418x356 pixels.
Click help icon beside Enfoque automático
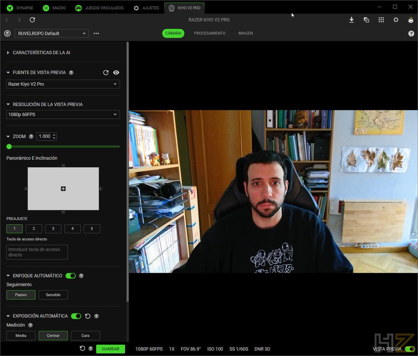[82, 276]
